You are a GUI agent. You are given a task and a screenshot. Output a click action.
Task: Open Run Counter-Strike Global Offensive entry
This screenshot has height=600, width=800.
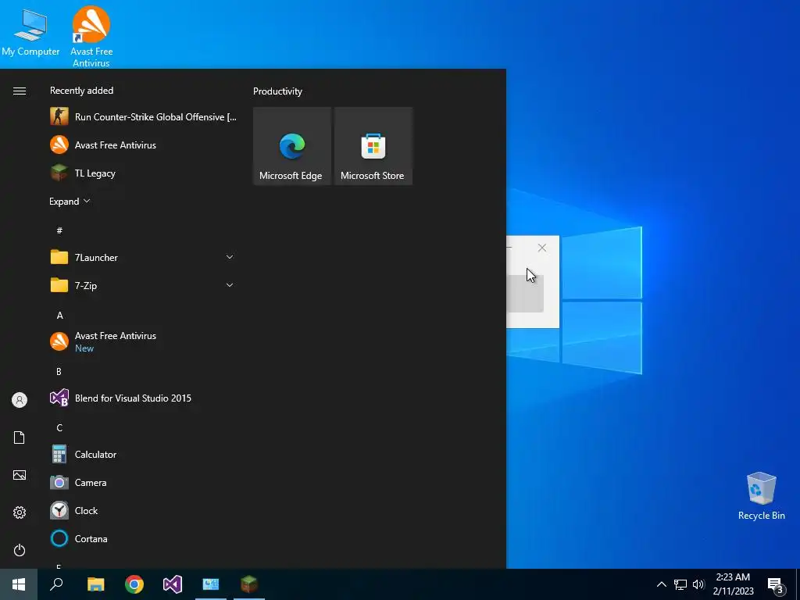[x=144, y=117]
